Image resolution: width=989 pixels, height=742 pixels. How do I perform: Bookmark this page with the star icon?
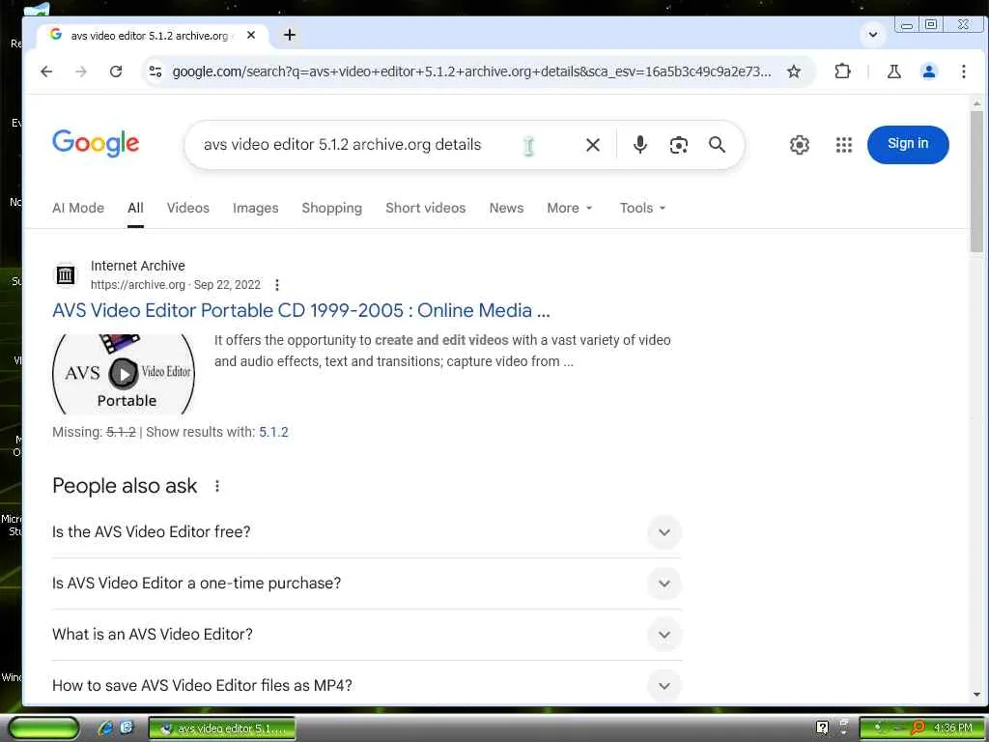pos(794,71)
